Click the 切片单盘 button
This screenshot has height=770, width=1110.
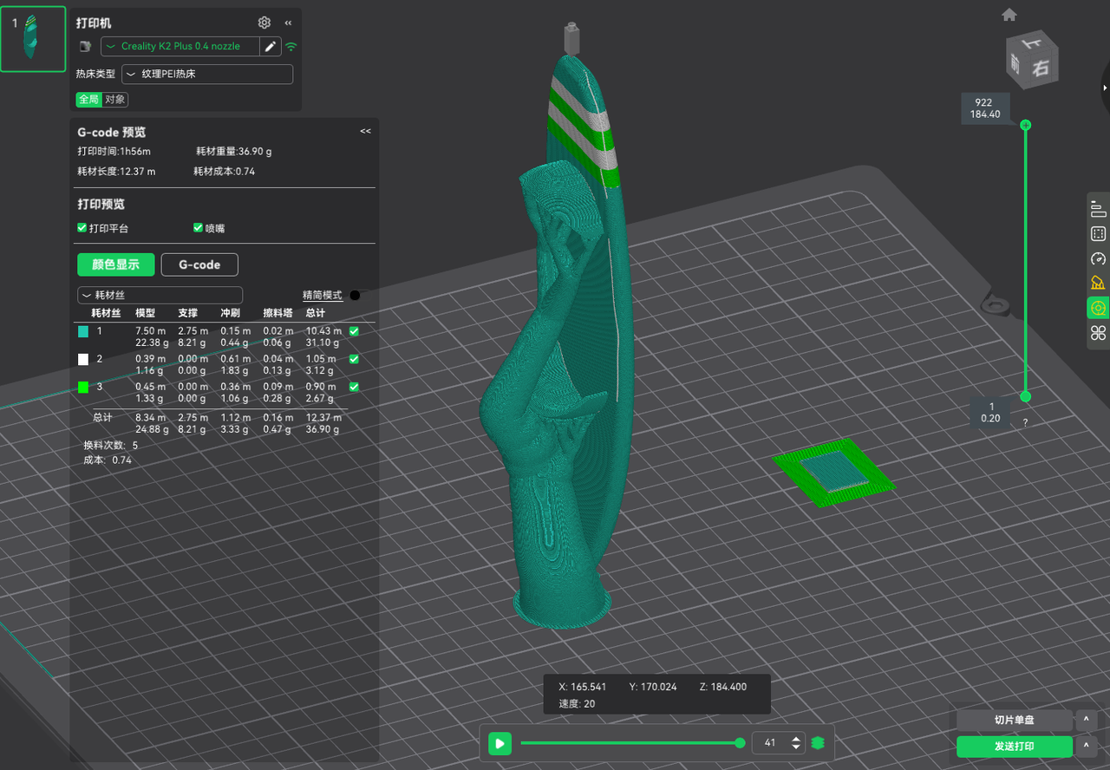[1014, 720]
